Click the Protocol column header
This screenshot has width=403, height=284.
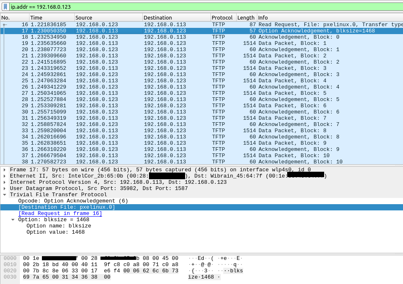coord(222,17)
